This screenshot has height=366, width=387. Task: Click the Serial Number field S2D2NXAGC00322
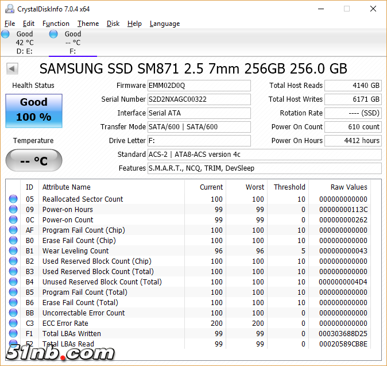point(199,99)
